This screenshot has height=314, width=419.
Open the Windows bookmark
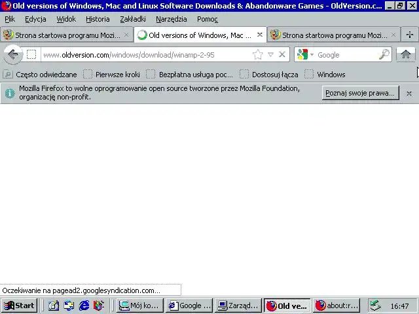tap(325, 75)
